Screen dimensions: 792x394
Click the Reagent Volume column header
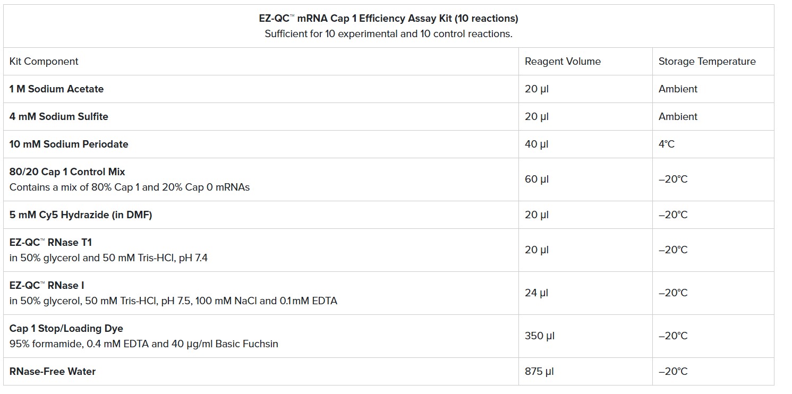[563, 62]
